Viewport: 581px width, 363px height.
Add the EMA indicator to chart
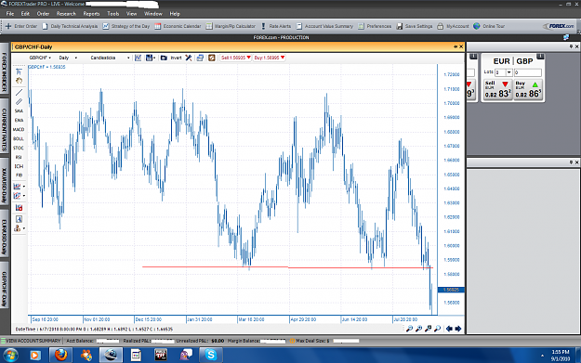(x=19, y=121)
